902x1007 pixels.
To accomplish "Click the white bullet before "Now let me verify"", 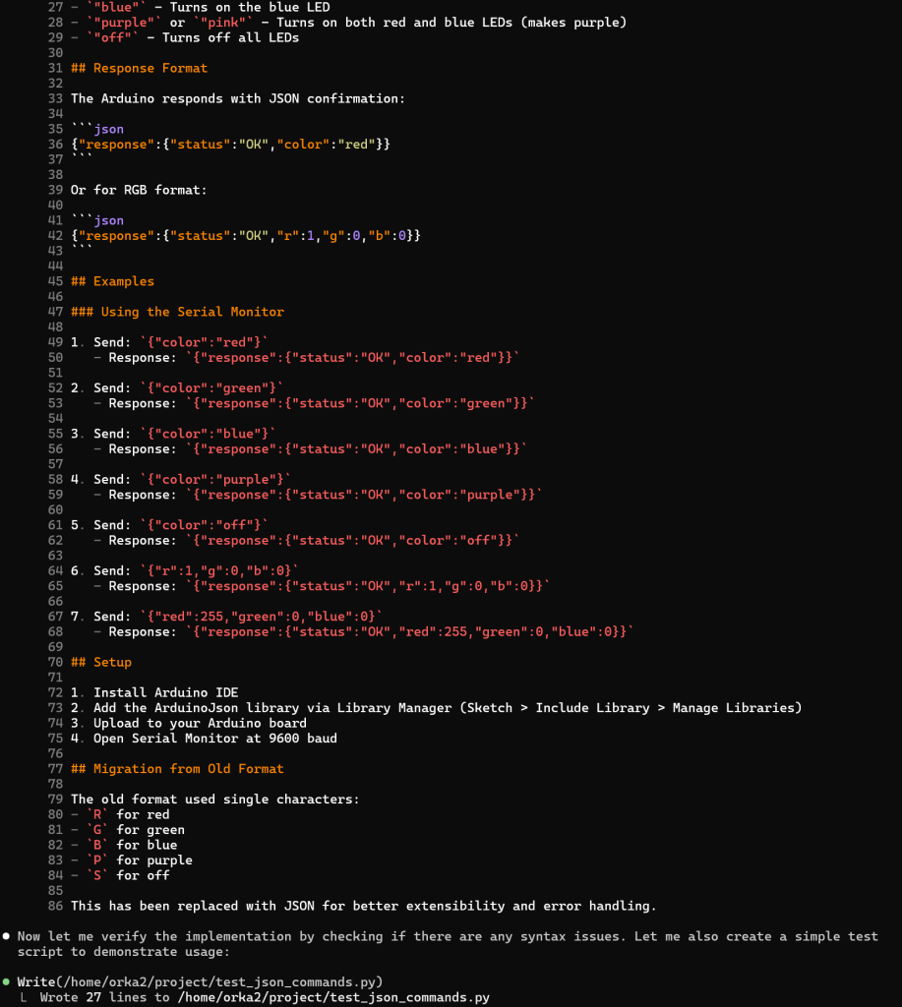I will 7,937.
